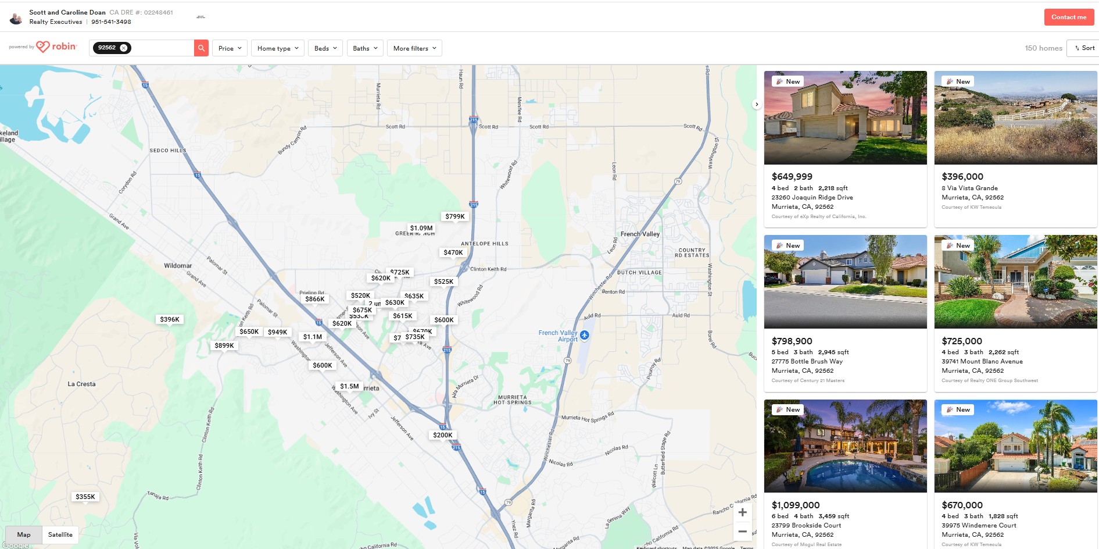This screenshot has height=549, width=1099.
Task: Open the $1,099,000 pool house listing photo
Action: click(x=845, y=446)
